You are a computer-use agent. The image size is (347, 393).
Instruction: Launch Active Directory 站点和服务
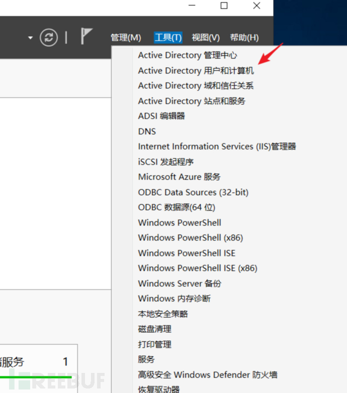[192, 101]
